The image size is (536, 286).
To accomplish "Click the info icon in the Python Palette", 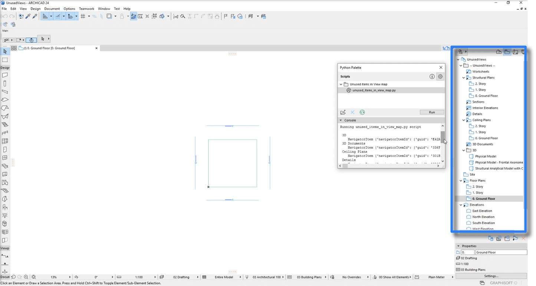I will point(432,76).
